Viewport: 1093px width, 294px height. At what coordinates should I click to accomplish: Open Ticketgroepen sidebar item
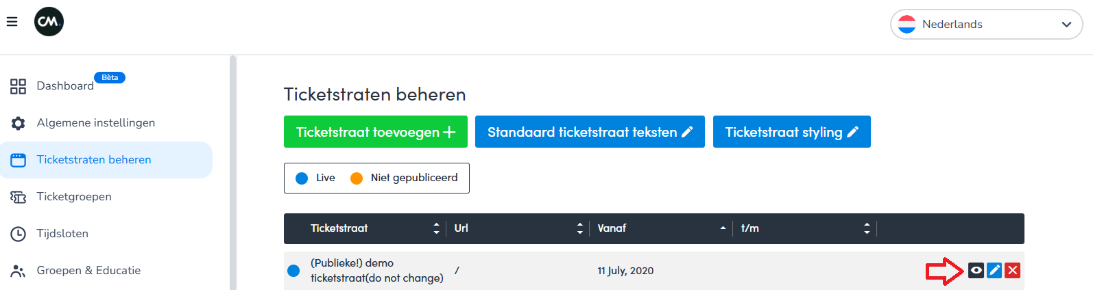[x=74, y=197]
